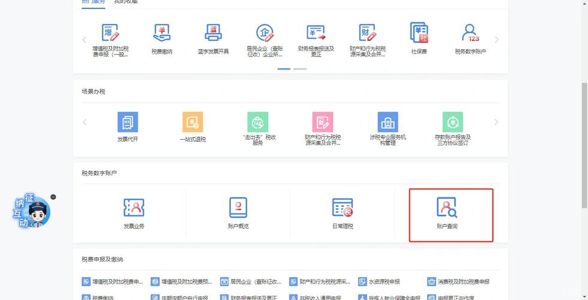Open 增值税及附加税费申… link under 税费申报及缴纳
This screenshot has width=588, height=300.
(x=113, y=281)
